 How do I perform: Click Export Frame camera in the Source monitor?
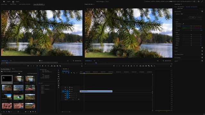click(x=57, y=66)
